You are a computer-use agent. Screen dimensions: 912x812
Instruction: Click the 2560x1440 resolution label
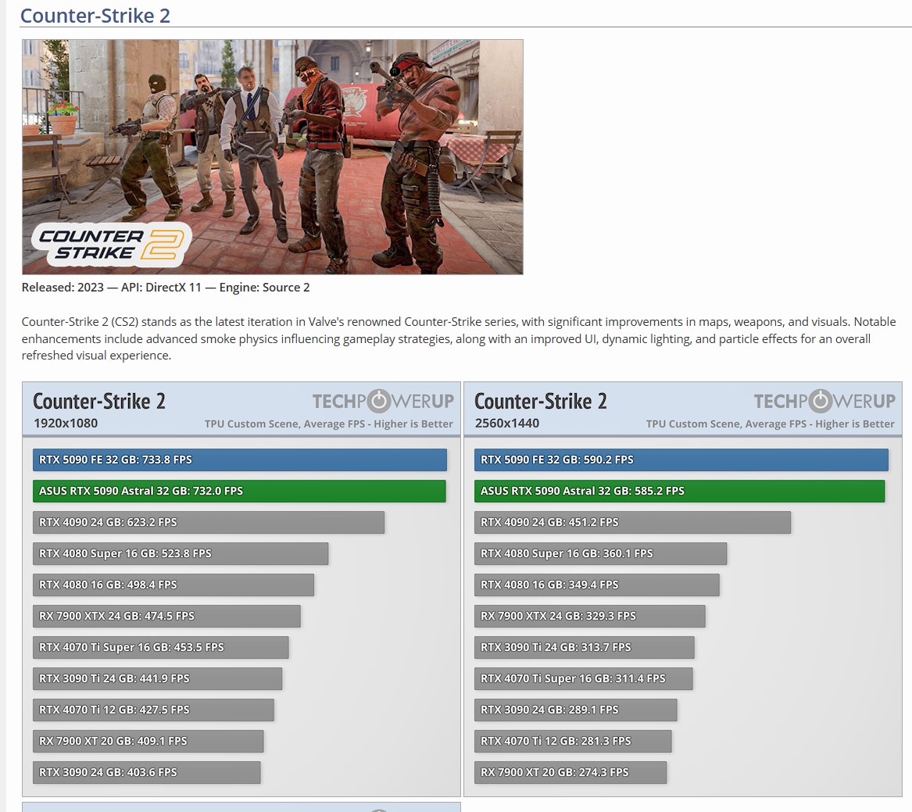click(x=507, y=424)
